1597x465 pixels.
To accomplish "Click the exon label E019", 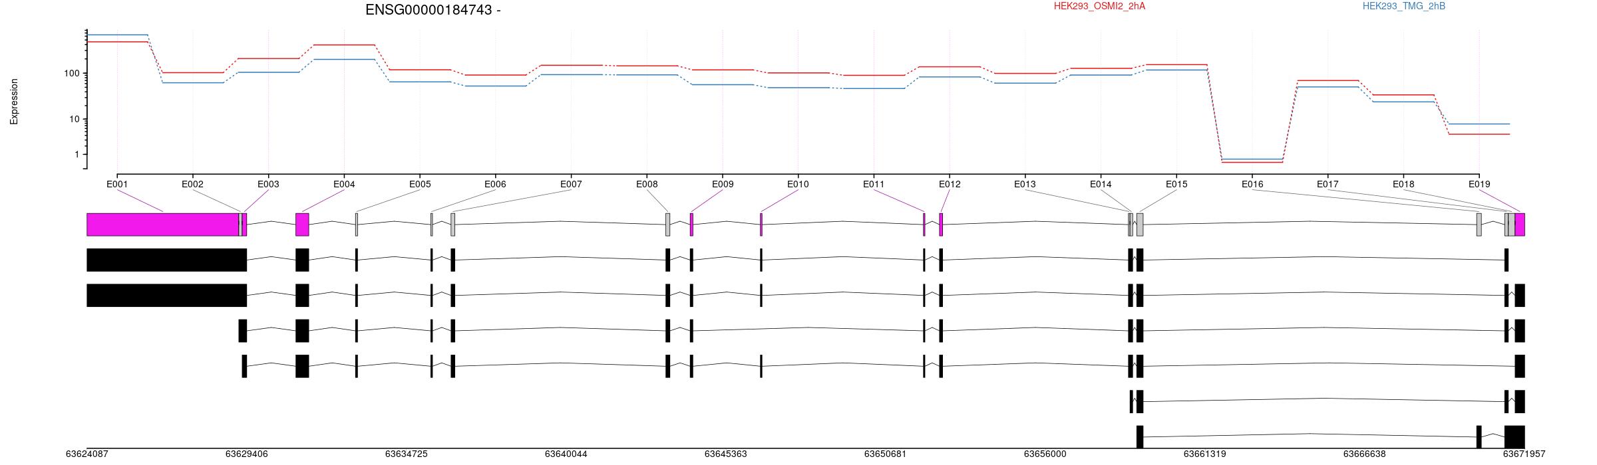I will coord(1479,184).
